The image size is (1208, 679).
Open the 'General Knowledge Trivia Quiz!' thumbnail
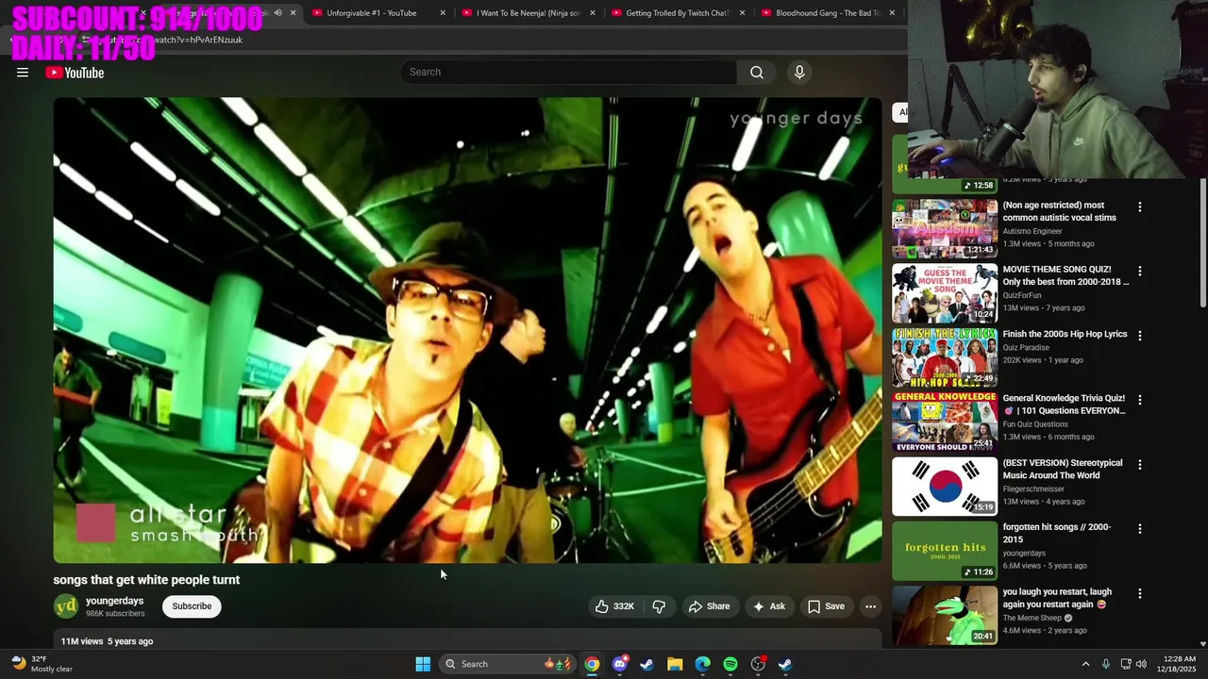coord(945,422)
